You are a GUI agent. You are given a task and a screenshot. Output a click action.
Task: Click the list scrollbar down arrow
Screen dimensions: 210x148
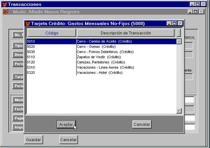click(x=179, y=111)
